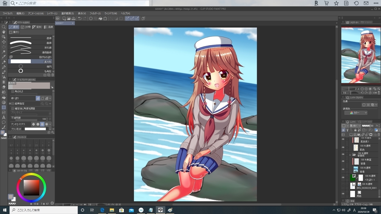Click the layer opacity slider

click(367, 126)
